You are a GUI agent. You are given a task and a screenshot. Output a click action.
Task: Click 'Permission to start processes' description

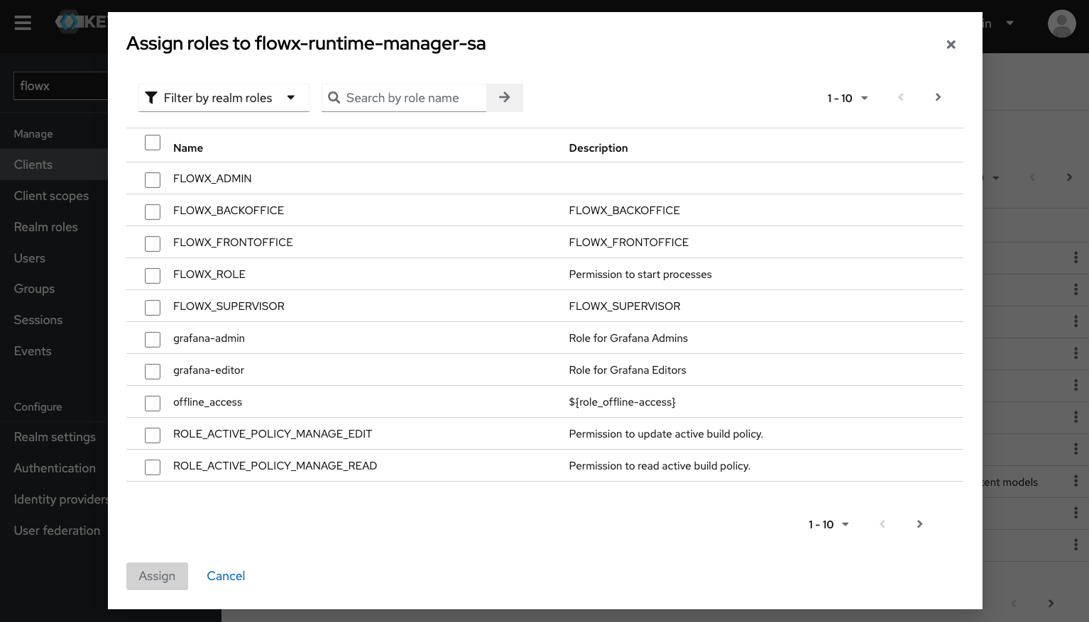pyautogui.click(x=640, y=274)
